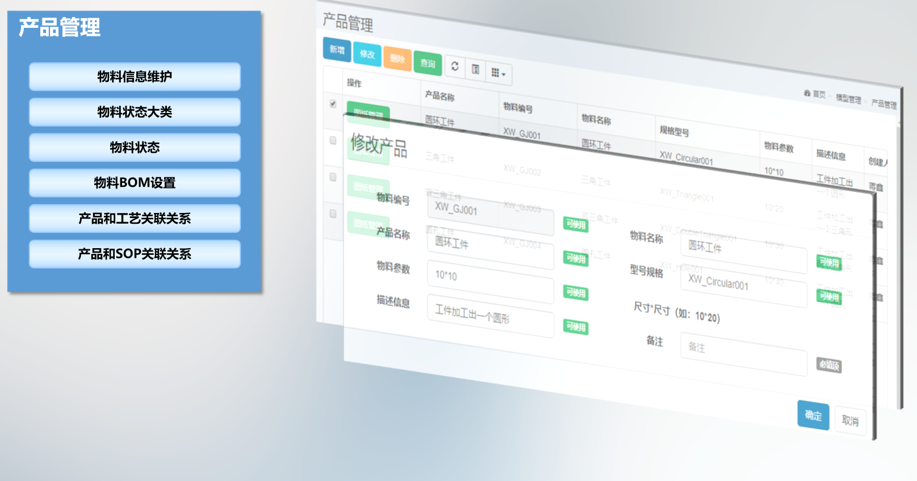Image resolution: width=917 pixels, height=481 pixels.
Task: Click the XW_GJ001 cell in the product table
Action: [522, 135]
